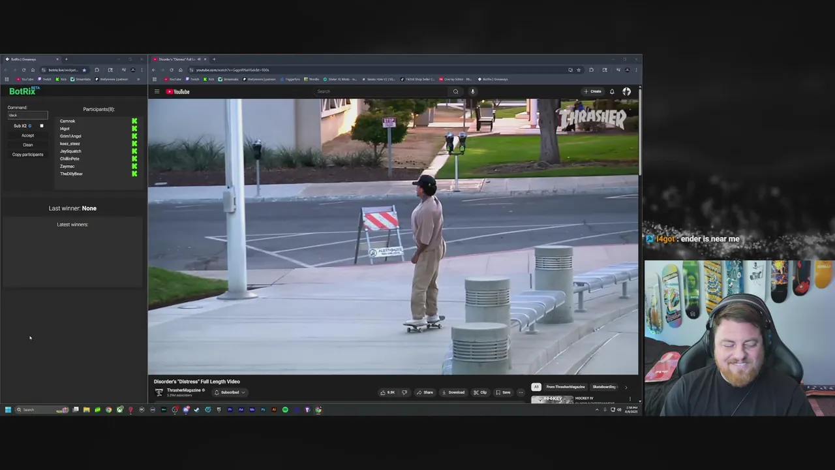
Task: Like the video (9.9K)
Action: click(x=388, y=392)
